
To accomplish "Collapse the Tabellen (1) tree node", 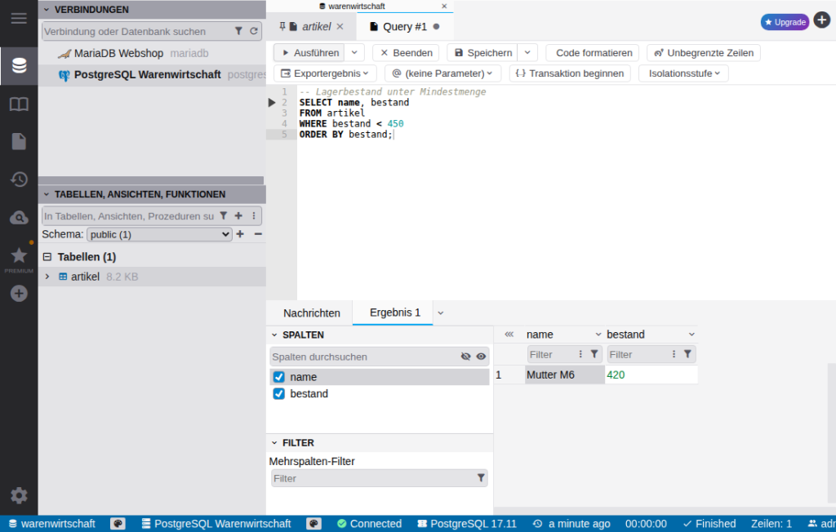I will point(47,257).
